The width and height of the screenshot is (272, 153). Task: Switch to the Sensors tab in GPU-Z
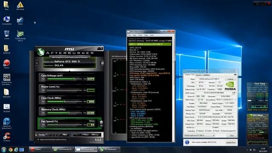click(198, 75)
